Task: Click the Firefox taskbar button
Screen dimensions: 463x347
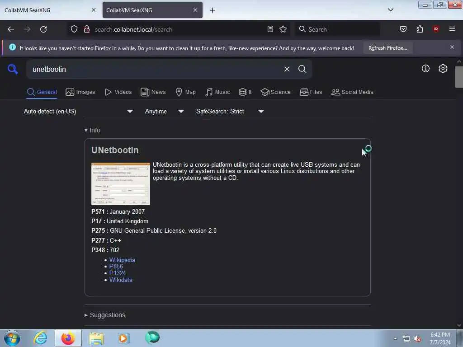Action: [68, 338]
